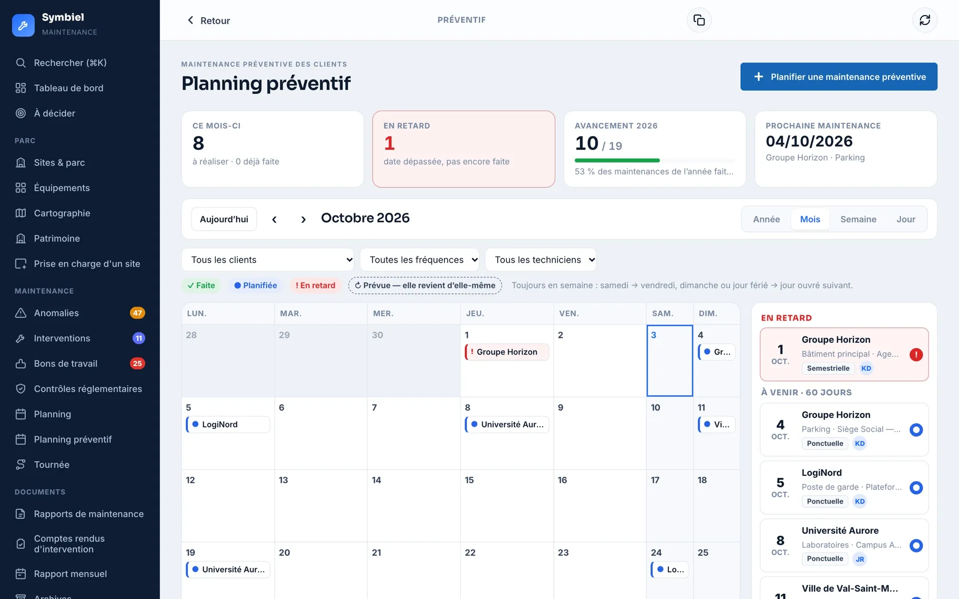Click the Aujourd'hui button
The width and height of the screenshot is (959, 599).
pos(224,219)
